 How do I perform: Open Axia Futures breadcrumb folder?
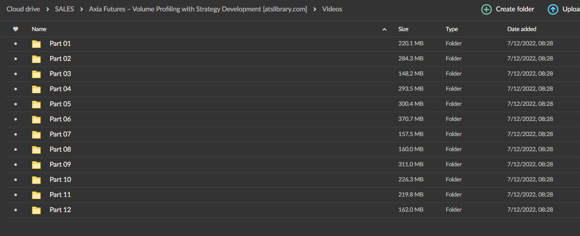(x=198, y=9)
